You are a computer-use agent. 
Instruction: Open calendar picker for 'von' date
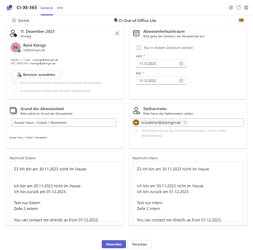(181, 64)
